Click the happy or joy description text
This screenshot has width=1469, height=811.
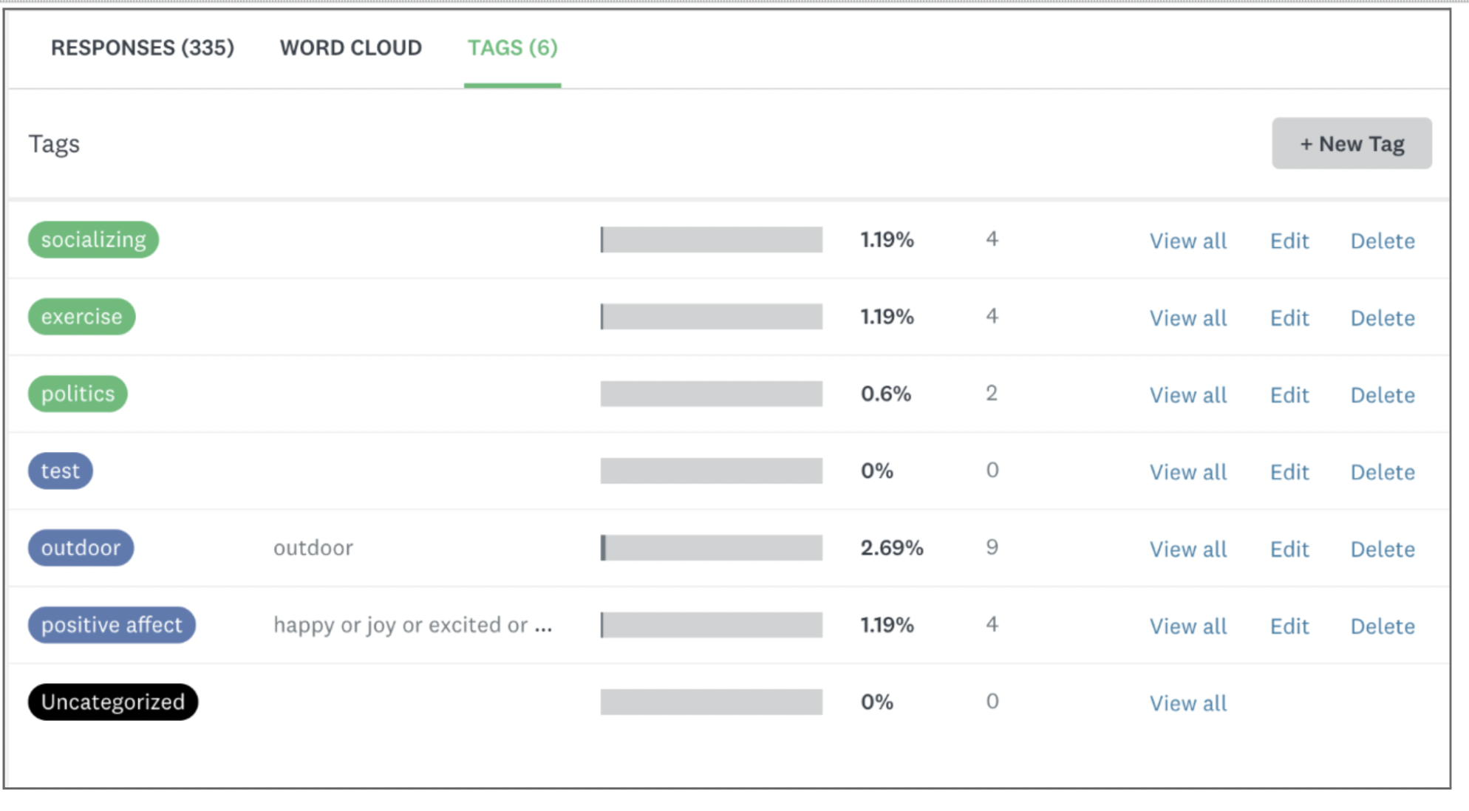coord(412,625)
